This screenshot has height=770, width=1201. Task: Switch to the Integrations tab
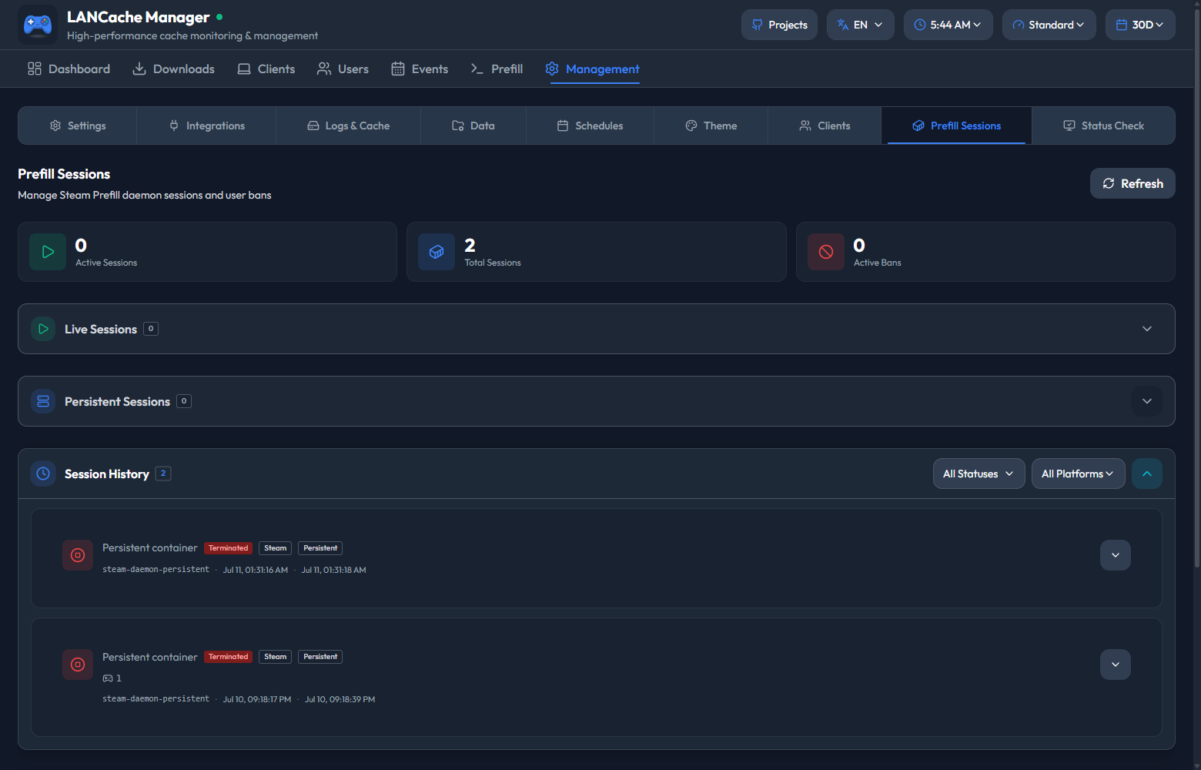(206, 126)
